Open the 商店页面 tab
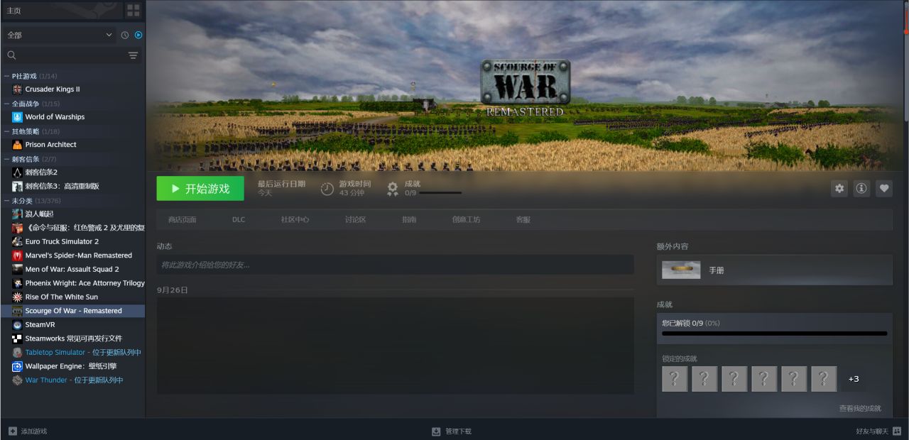 tap(183, 220)
